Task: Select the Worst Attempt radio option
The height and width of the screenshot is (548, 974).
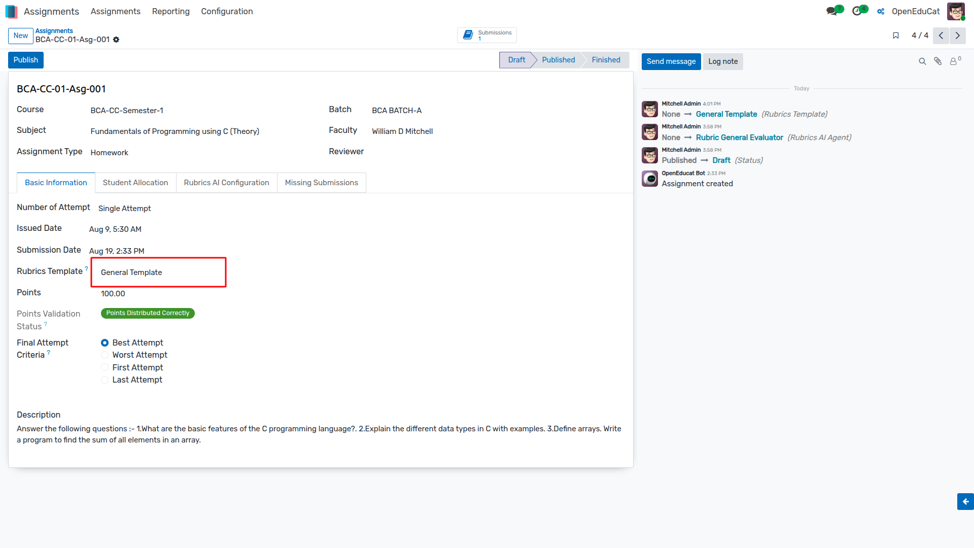Action: pyautogui.click(x=105, y=355)
